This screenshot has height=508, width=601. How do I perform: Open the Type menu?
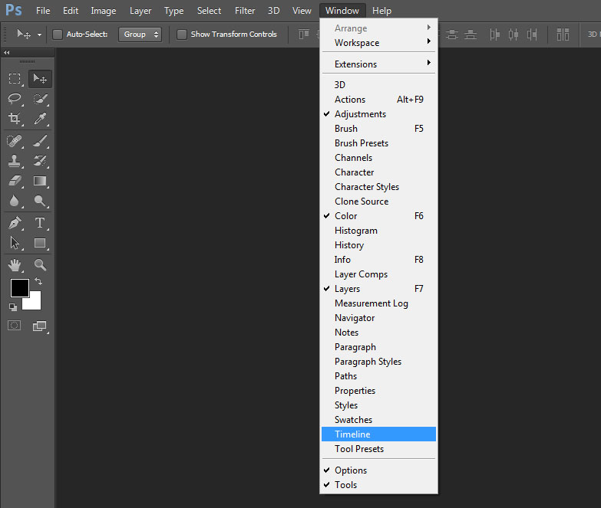[173, 11]
